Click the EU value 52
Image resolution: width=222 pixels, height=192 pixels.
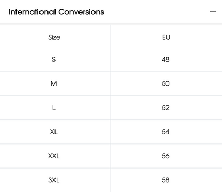click(x=165, y=108)
